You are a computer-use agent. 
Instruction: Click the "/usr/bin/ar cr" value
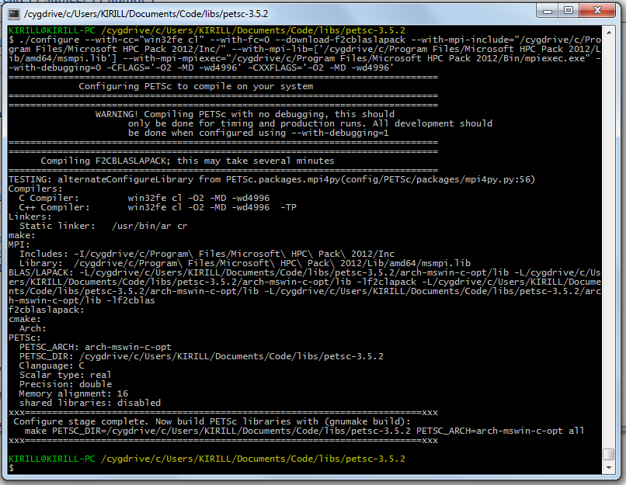[x=149, y=226]
